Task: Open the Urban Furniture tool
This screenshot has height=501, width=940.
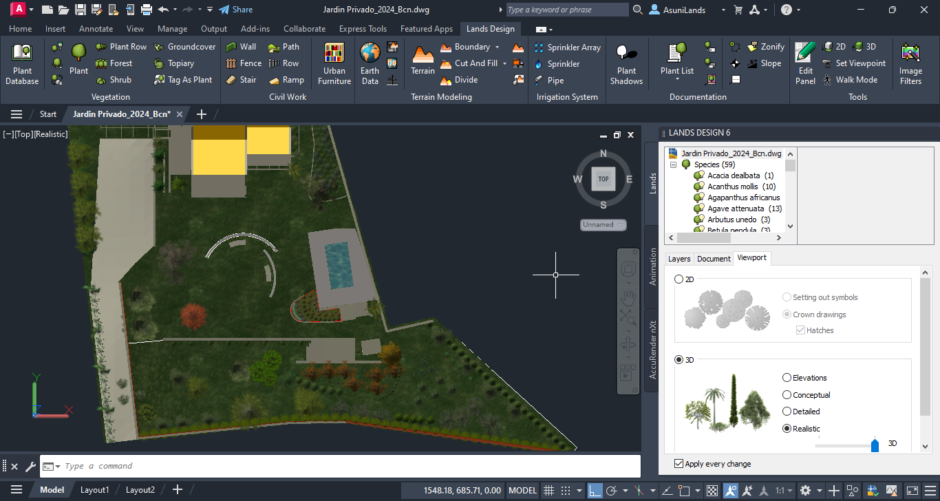Action: click(334, 63)
